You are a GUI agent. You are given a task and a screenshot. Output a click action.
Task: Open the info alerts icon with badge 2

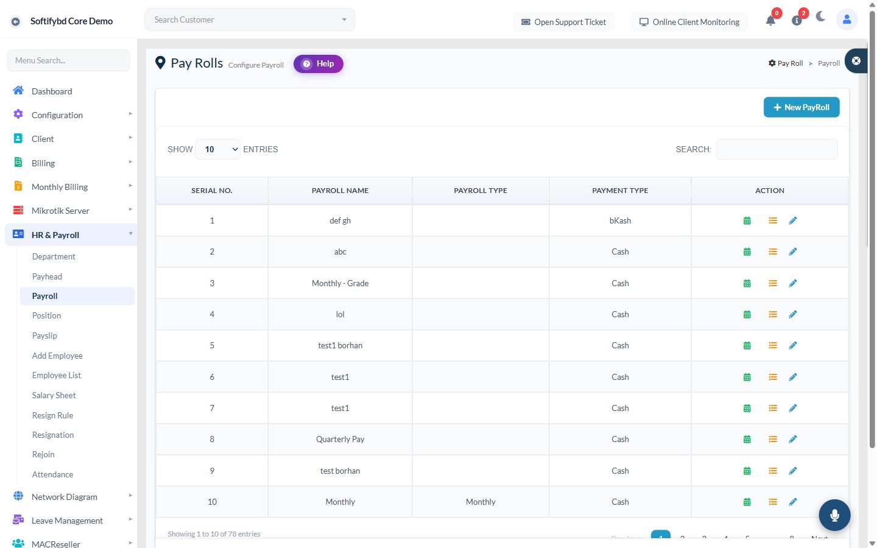(x=797, y=20)
